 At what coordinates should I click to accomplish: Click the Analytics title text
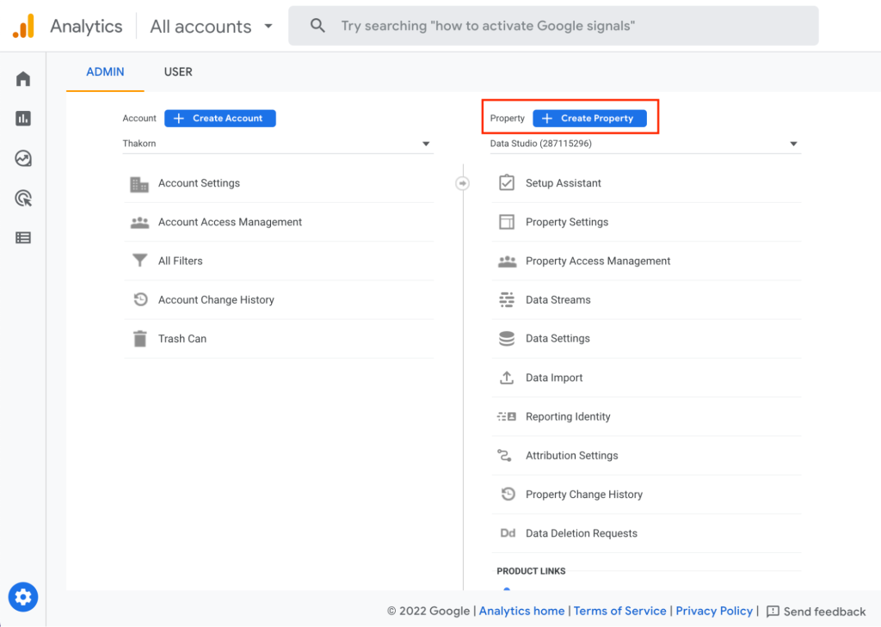86,27
